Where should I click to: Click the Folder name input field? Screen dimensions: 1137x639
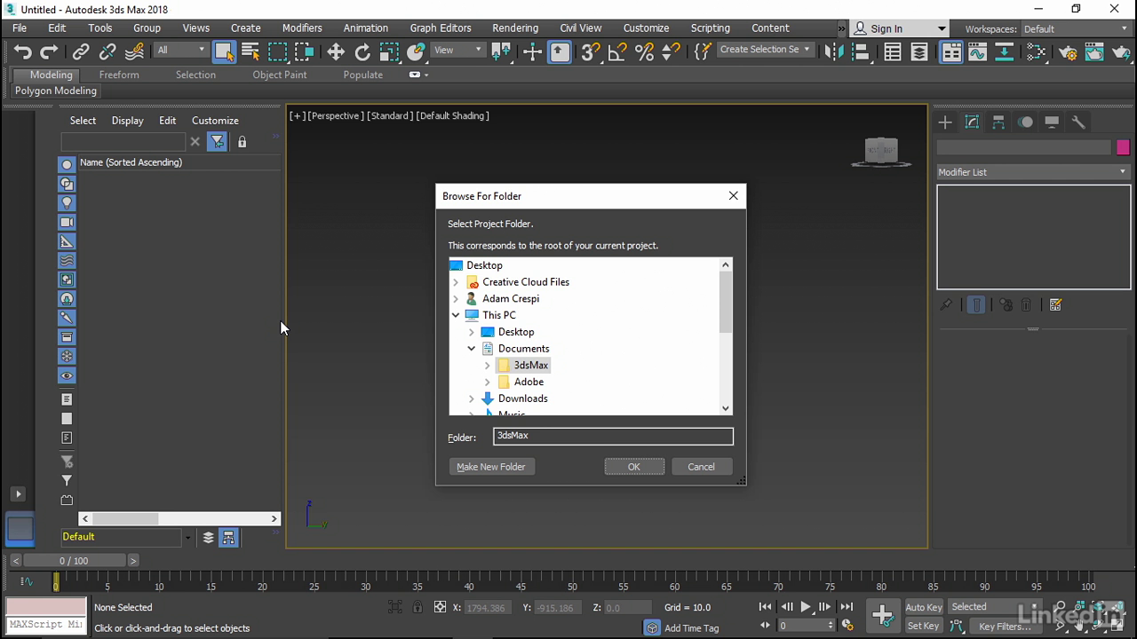click(x=613, y=436)
